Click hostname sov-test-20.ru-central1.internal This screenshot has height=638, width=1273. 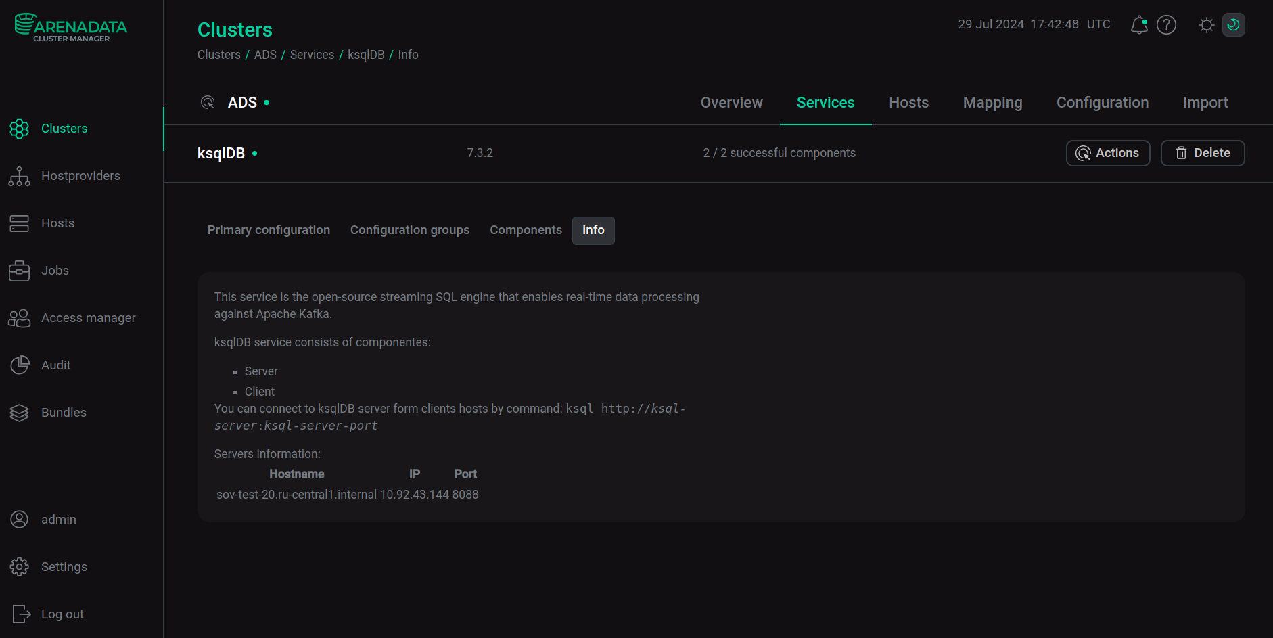296,495
